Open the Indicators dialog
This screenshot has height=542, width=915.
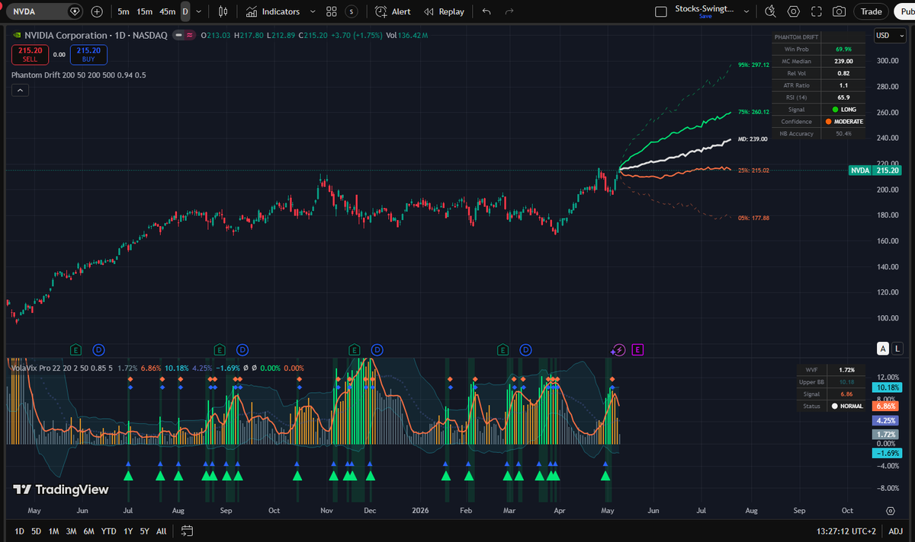[272, 11]
